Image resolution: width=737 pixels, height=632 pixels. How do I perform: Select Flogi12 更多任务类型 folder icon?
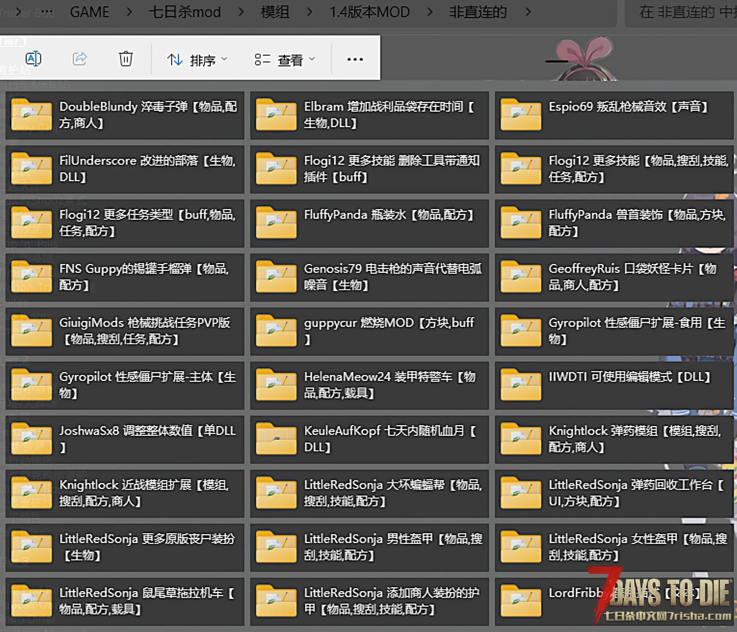(31, 223)
